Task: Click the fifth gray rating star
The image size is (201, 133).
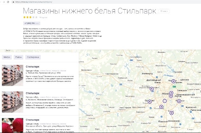Action: point(36,17)
